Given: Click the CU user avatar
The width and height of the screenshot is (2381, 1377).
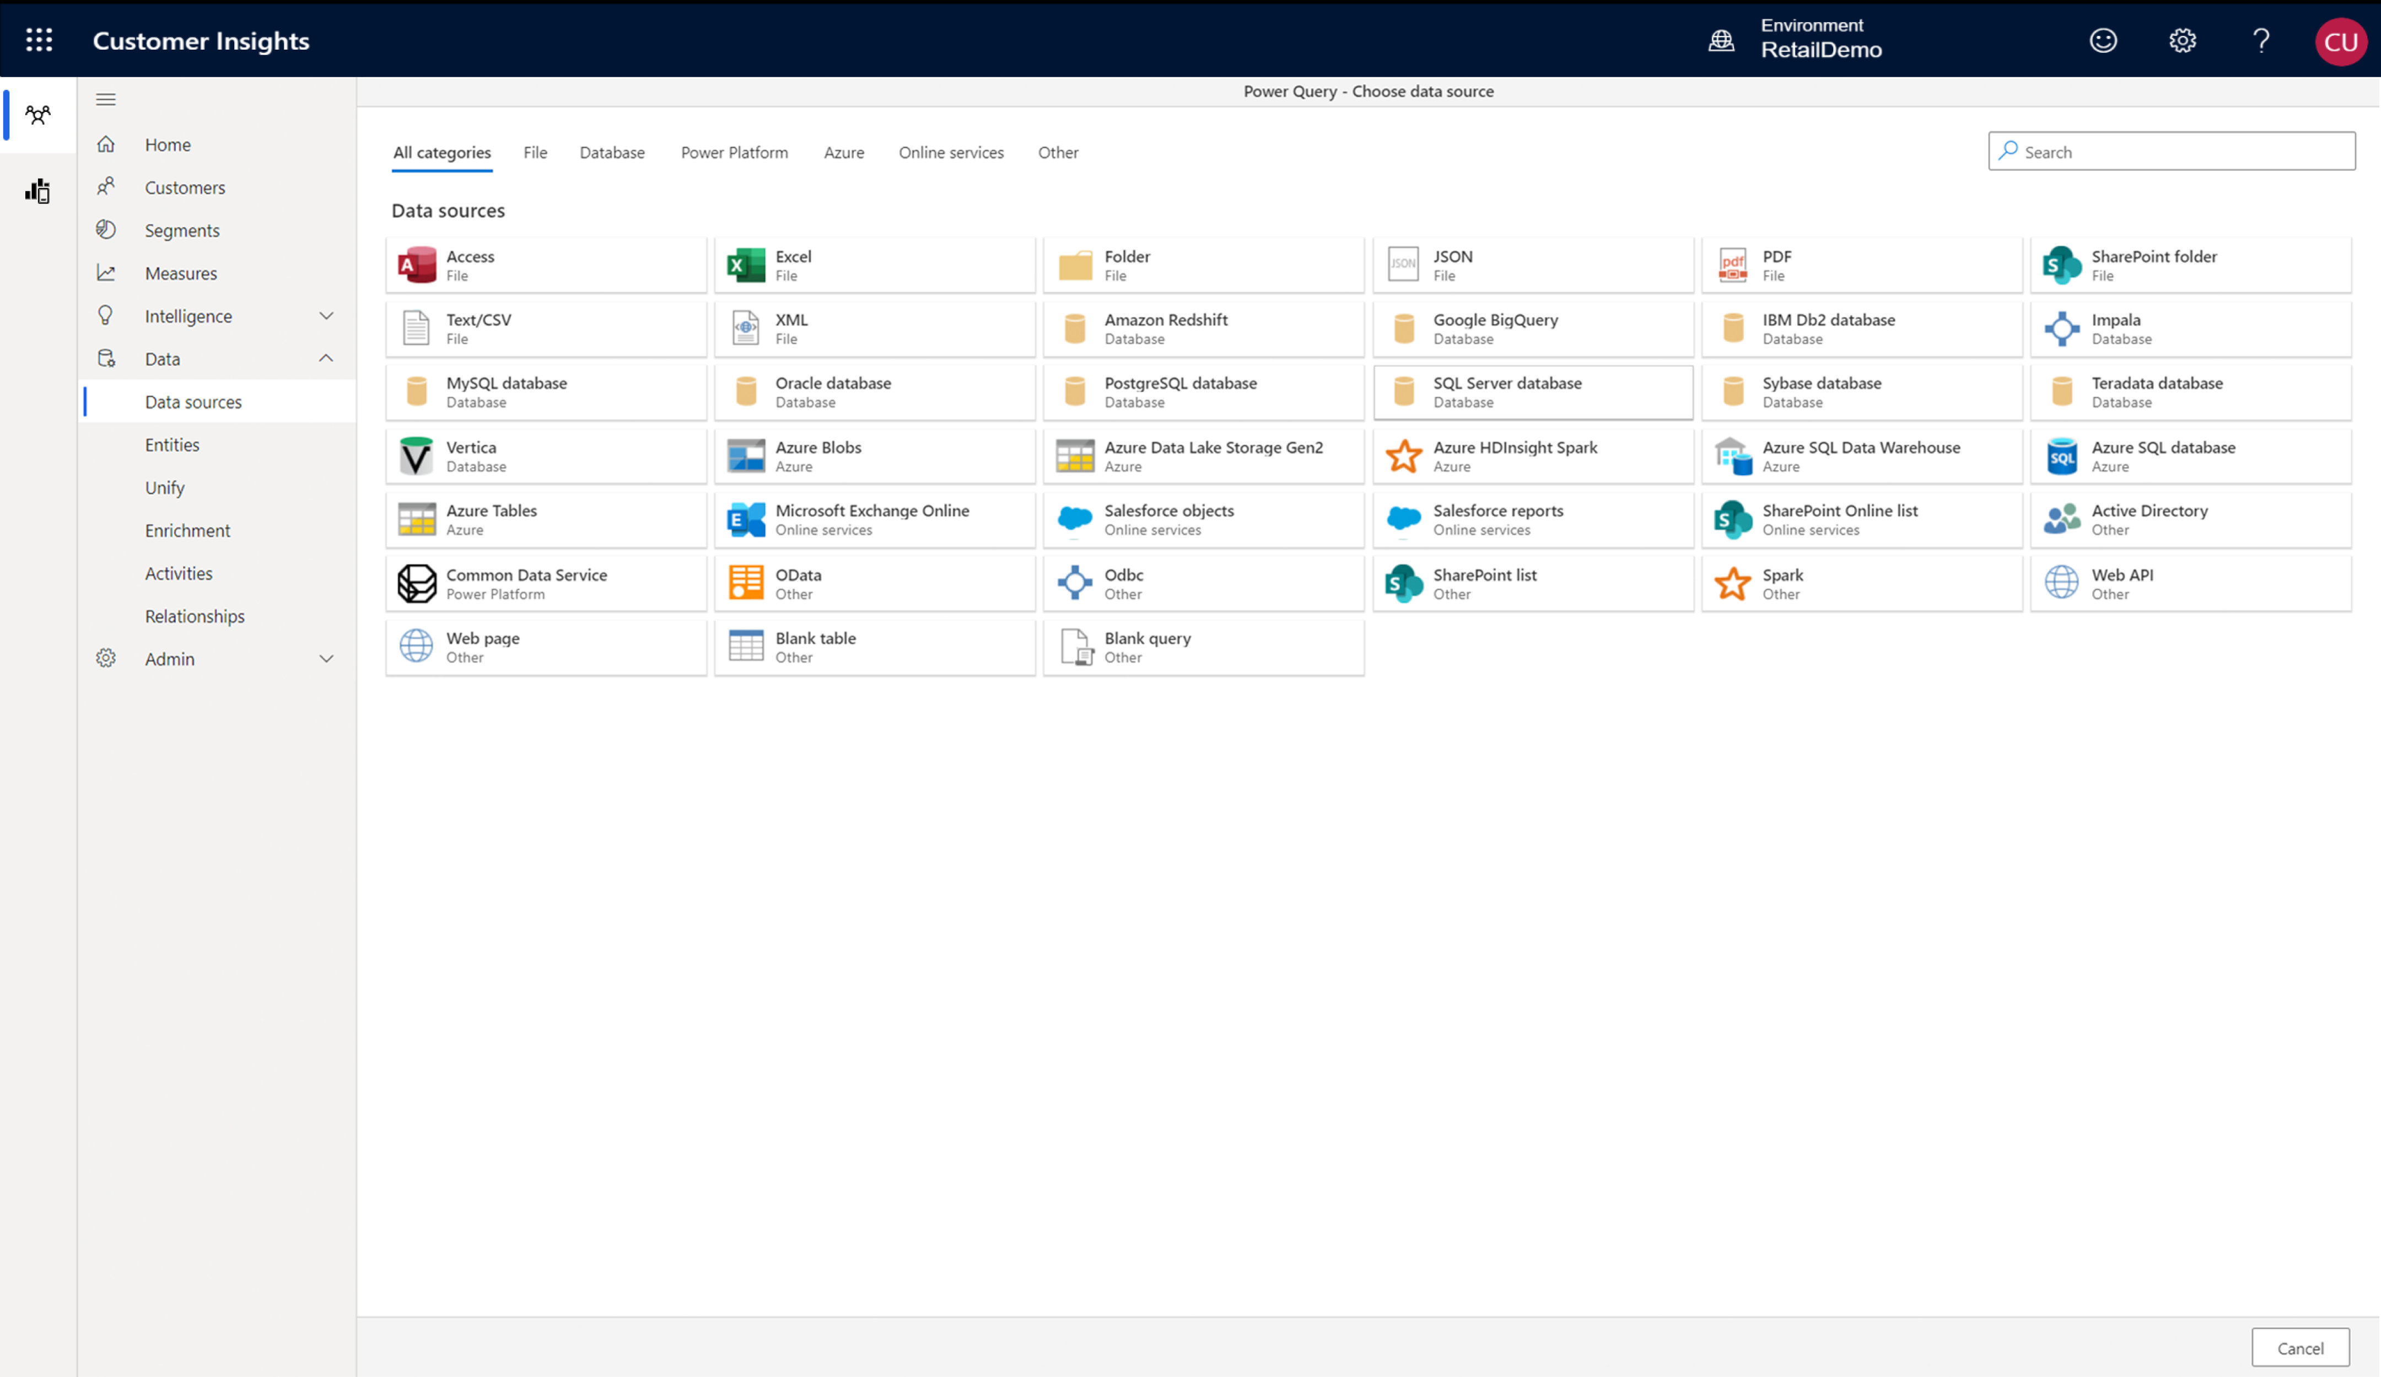Looking at the screenshot, I should [x=2340, y=40].
